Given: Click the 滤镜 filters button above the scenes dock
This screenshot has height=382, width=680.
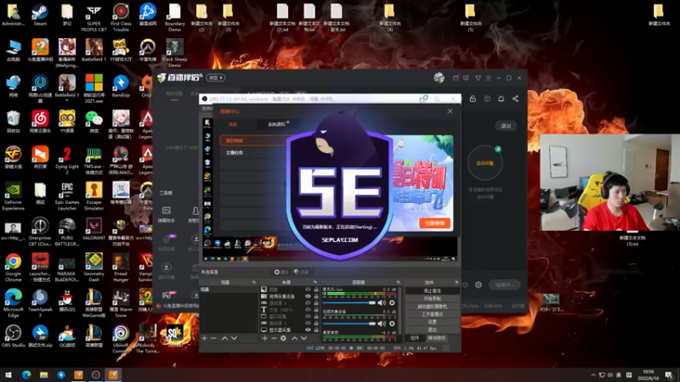Looking at the screenshot, I should pos(302,272).
